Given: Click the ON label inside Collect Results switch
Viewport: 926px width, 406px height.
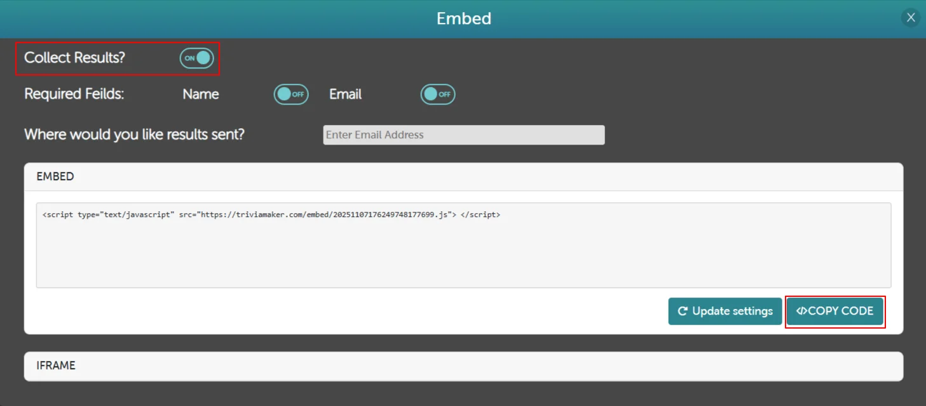Looking at the screenshot, I should click(x=189, y=58).
